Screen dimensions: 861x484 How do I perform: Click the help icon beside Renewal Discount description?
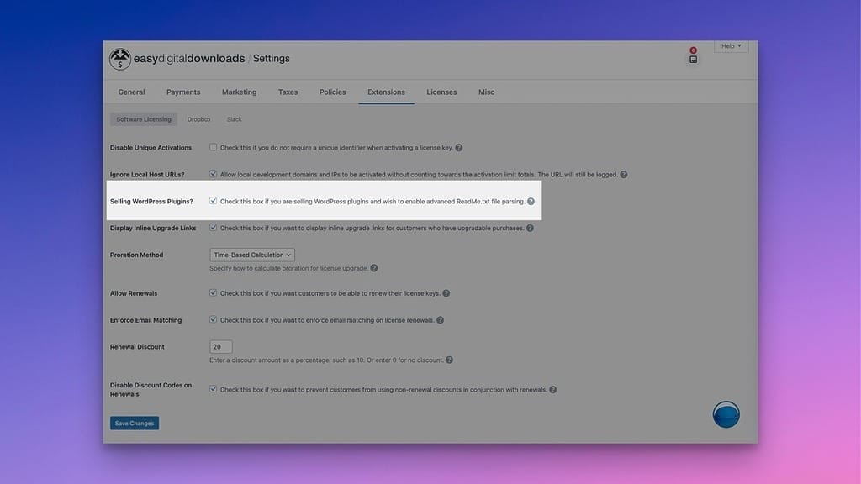point(449,360)
